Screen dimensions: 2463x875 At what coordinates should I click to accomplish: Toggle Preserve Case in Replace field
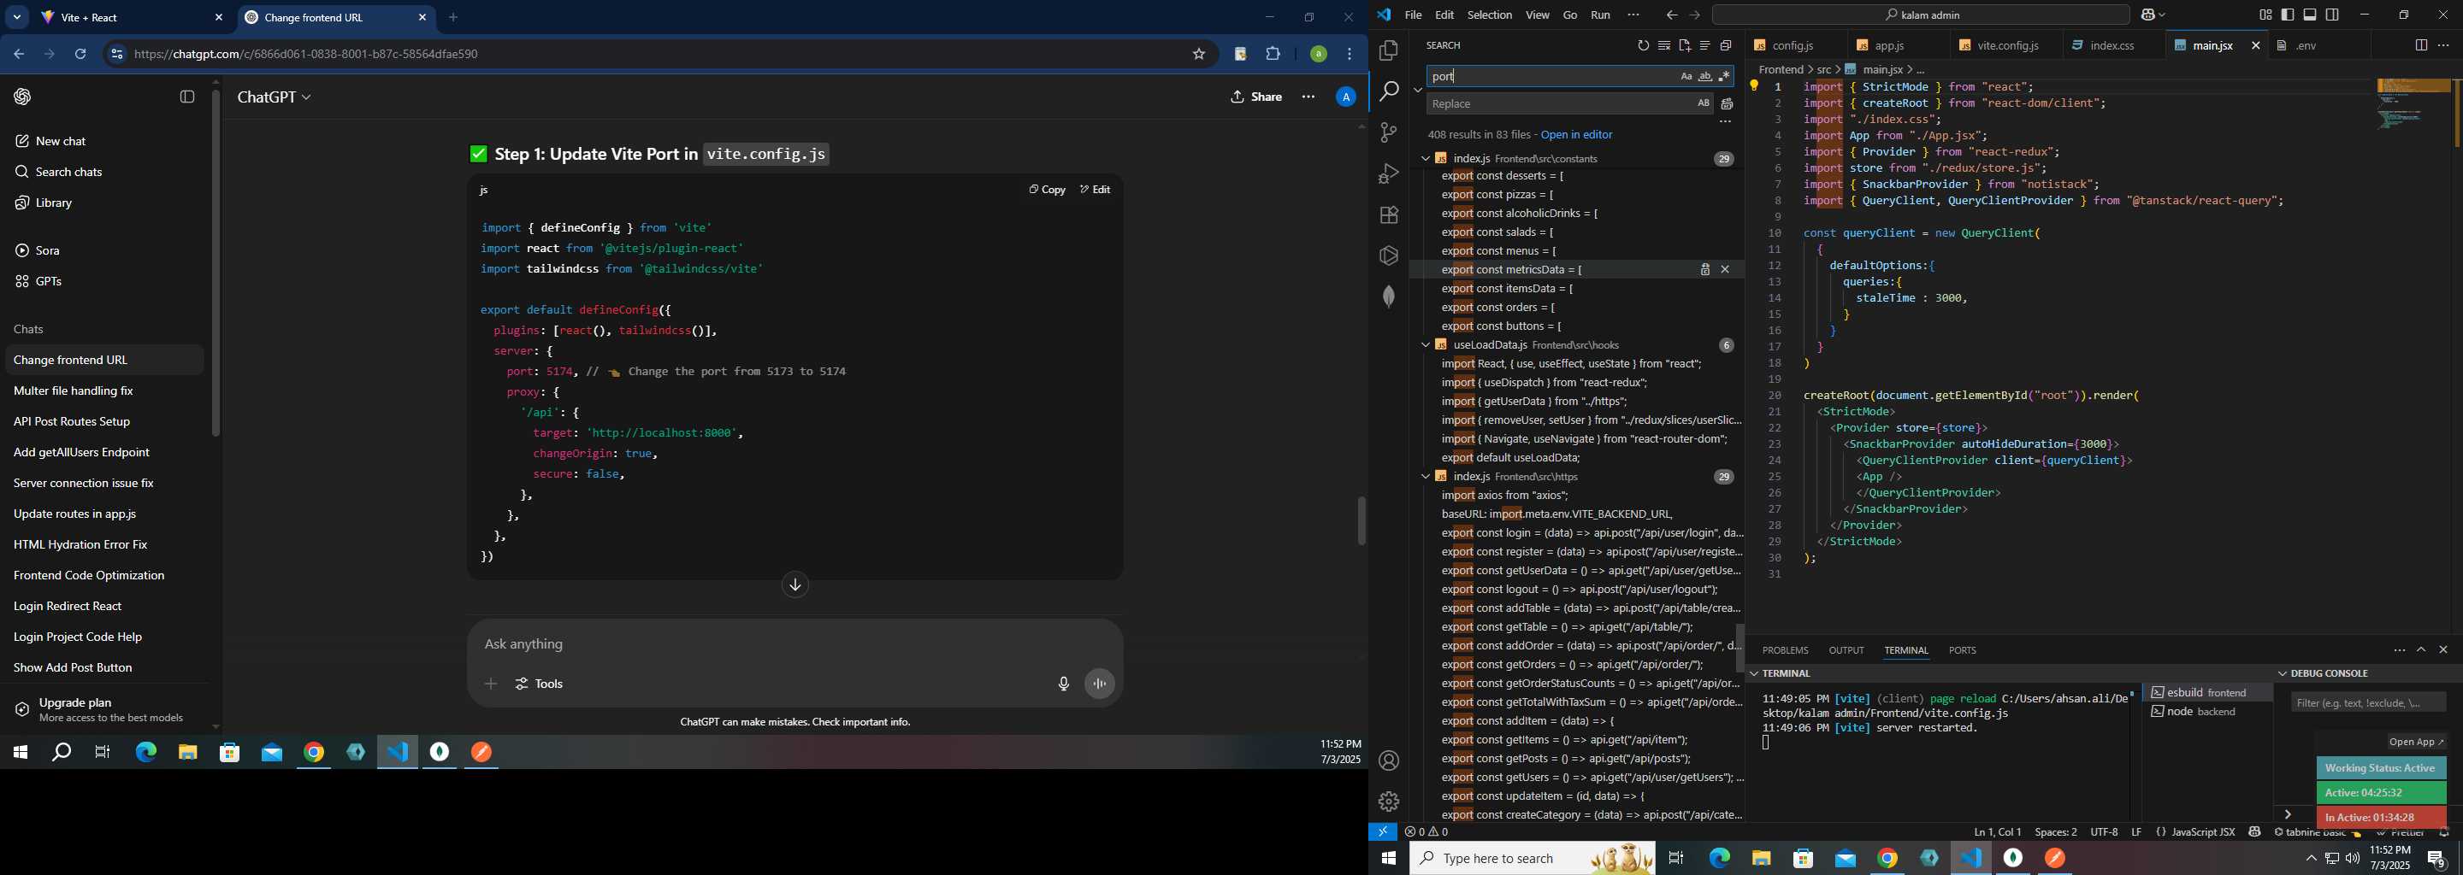click(1703, 103)
